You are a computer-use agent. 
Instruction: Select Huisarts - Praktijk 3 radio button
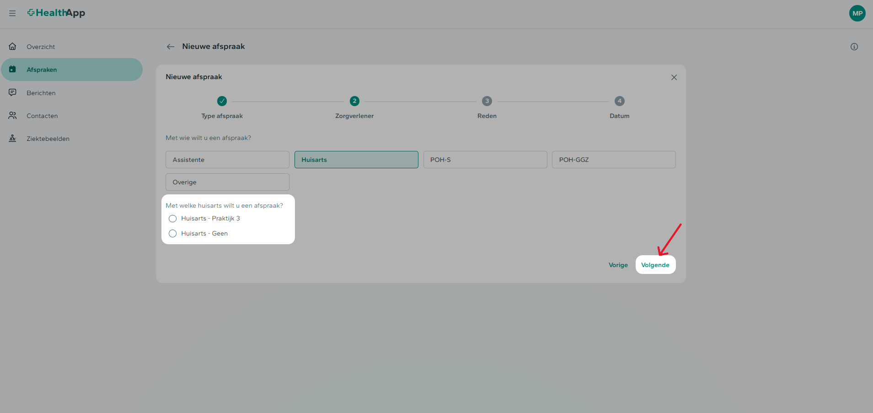[172, 219]
